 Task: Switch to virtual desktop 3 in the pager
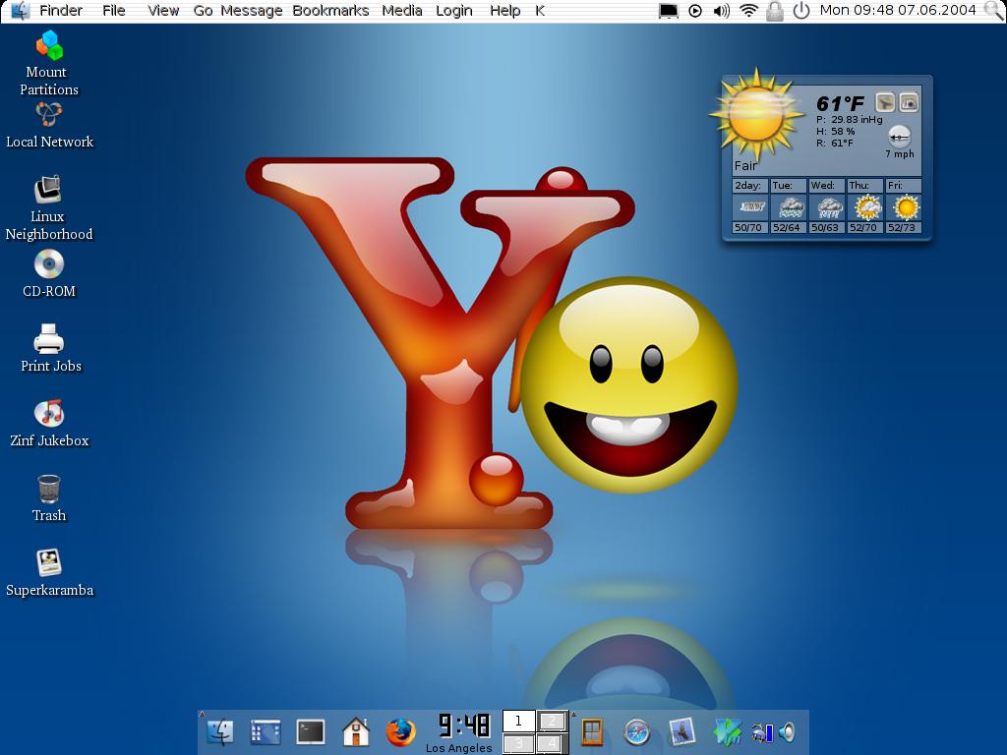coord(518,743)
